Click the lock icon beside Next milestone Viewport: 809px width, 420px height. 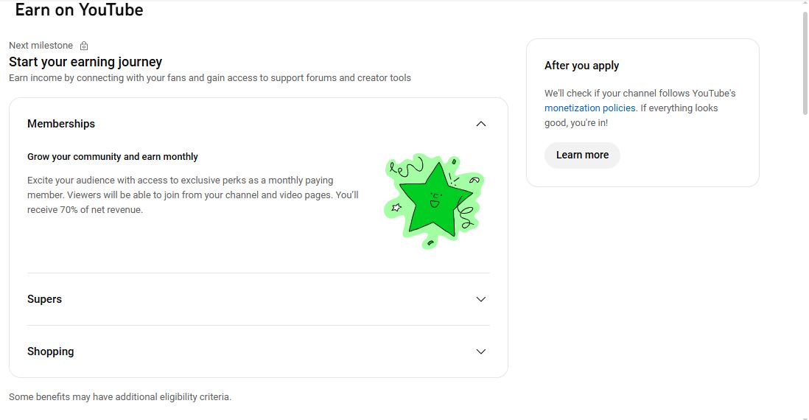(84, 46)
